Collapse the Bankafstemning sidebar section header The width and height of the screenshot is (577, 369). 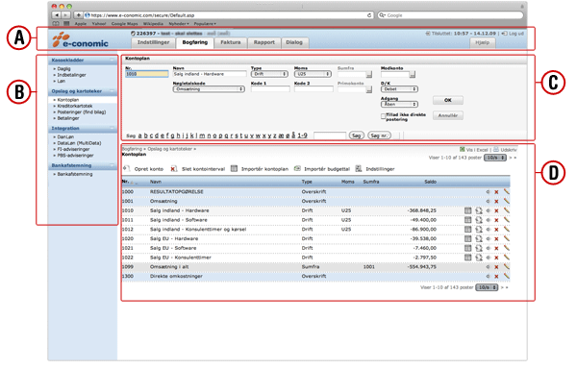[112, 165]
